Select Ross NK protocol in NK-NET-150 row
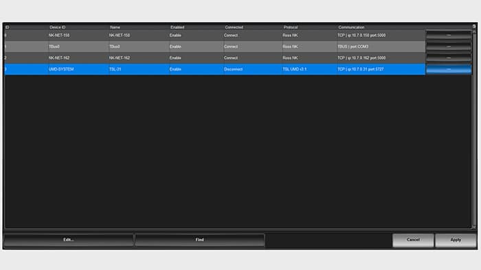This screenshot has width=481, height=270. pos(290,35)
